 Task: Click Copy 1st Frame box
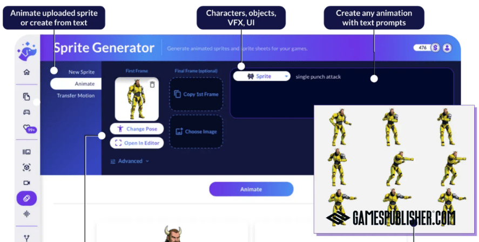[x=196, y=94]
